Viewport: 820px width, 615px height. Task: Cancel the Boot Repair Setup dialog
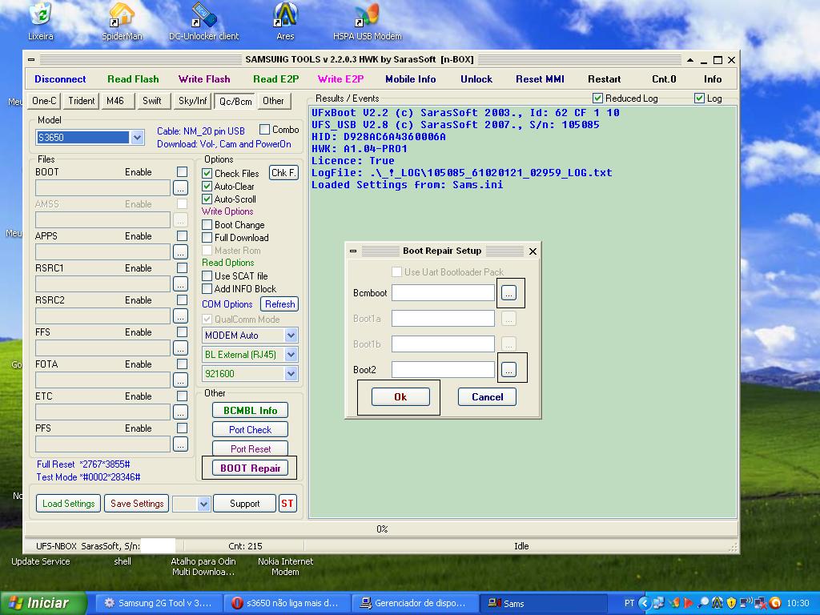pyautogui.click(x=487, y=397)
